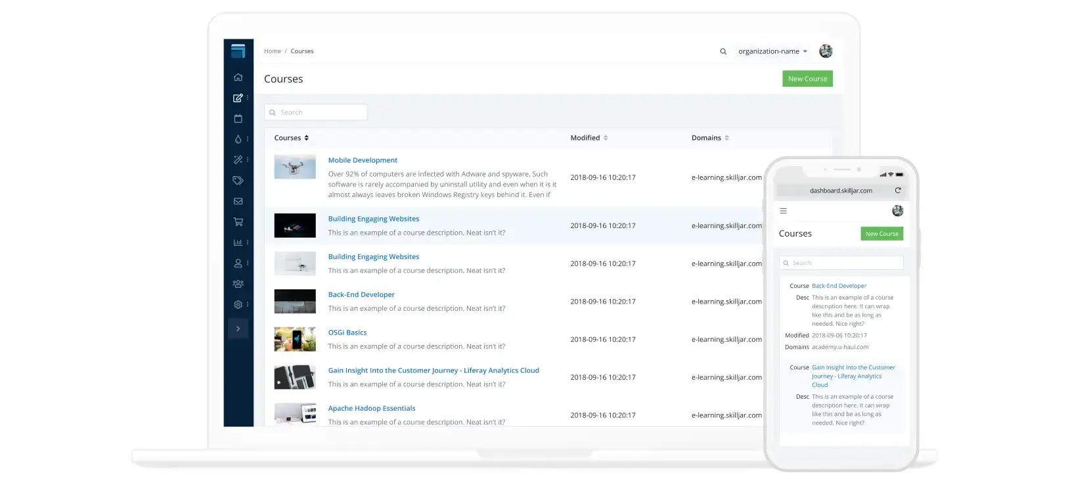
Task: Open the envelope mail icon in the sidebar
Action: coord(238,201)
